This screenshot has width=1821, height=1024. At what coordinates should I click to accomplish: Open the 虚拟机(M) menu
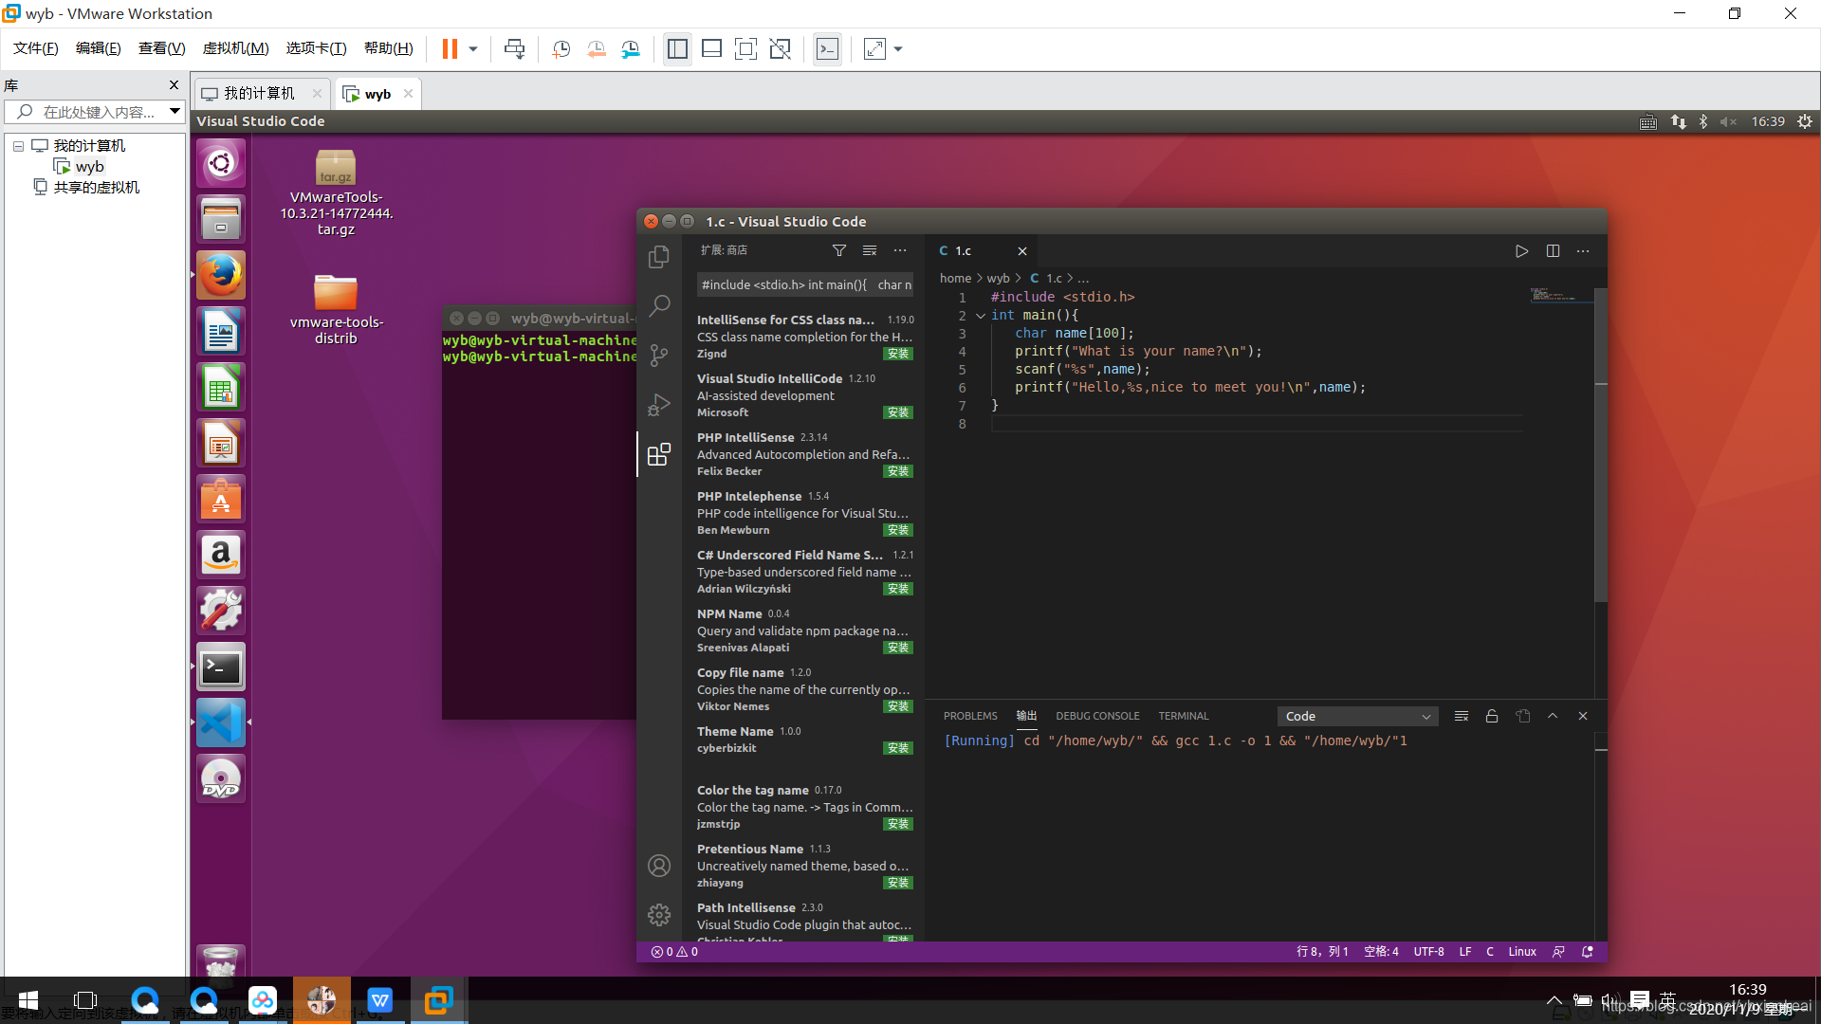(235, 48)
